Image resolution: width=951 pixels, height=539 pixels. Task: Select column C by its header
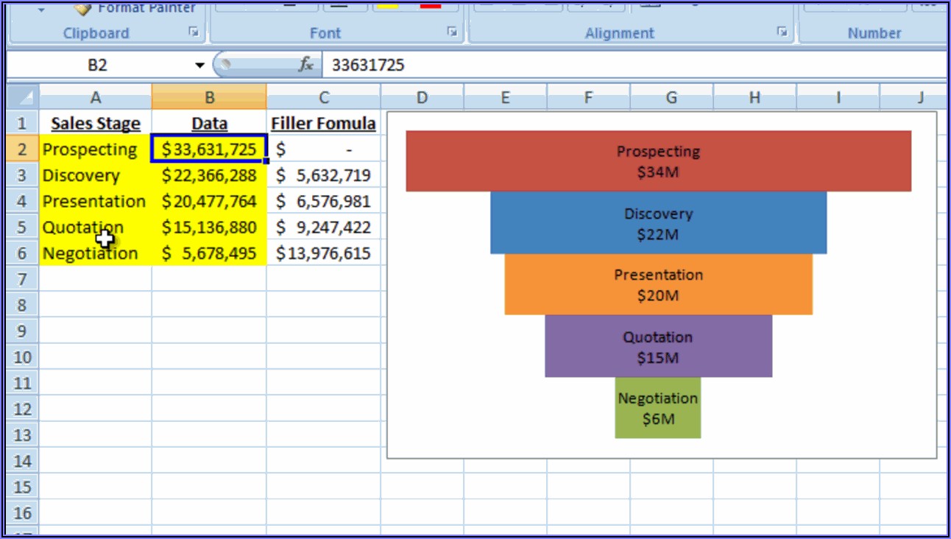[324, 98]
